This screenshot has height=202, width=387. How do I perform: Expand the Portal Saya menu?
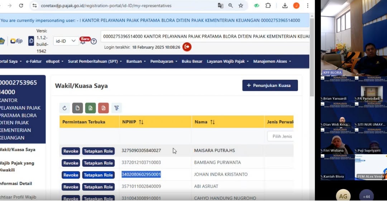(10, 61)
